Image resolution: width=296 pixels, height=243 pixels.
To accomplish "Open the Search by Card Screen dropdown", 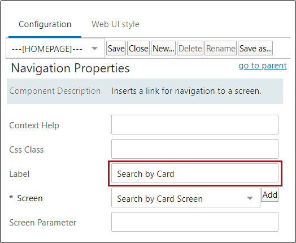I will tap(186, 197).
